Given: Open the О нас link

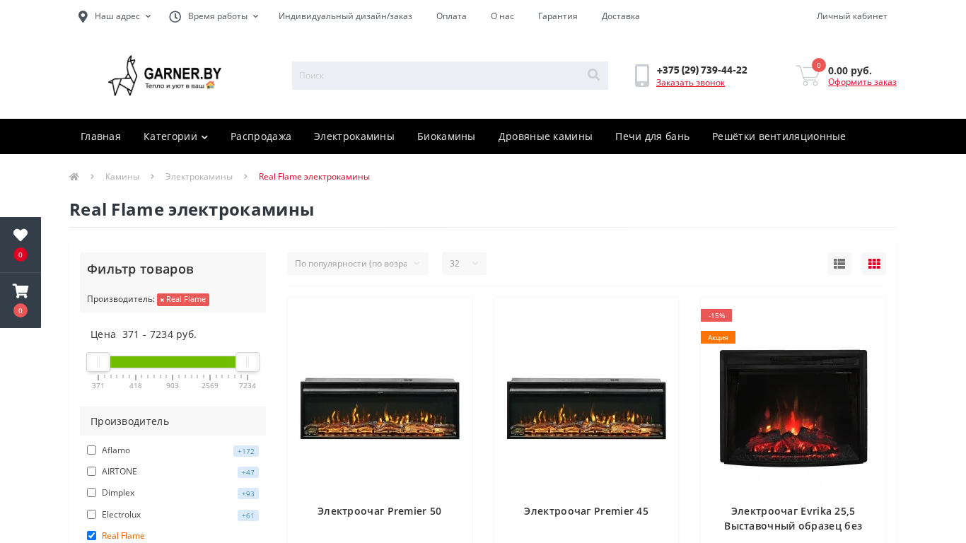Looking at the screenshot, I should 502,16.
